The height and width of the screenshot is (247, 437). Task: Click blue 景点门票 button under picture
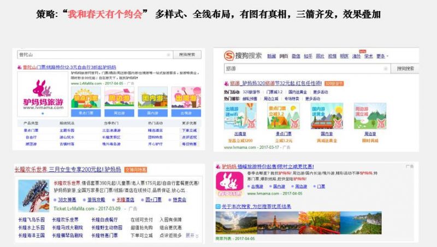(86, 113)
